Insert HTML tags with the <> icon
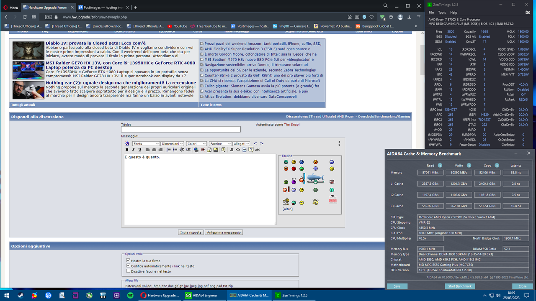Viewport: 536px width, 301px height. point(238,150)
